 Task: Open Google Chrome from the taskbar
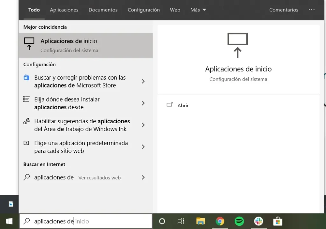[x=220, y=221]
